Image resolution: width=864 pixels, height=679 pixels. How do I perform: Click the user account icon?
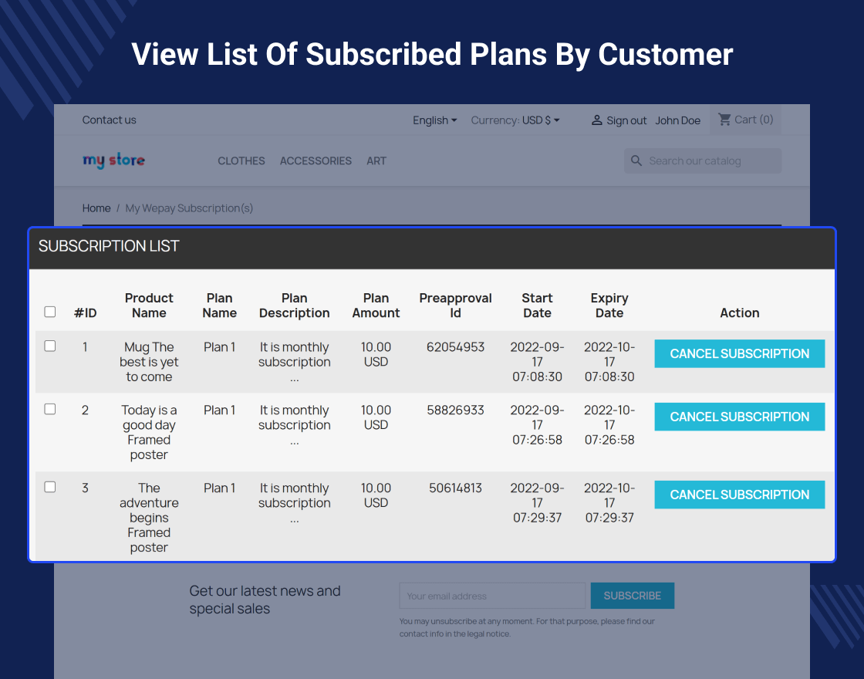click(597, 120)
